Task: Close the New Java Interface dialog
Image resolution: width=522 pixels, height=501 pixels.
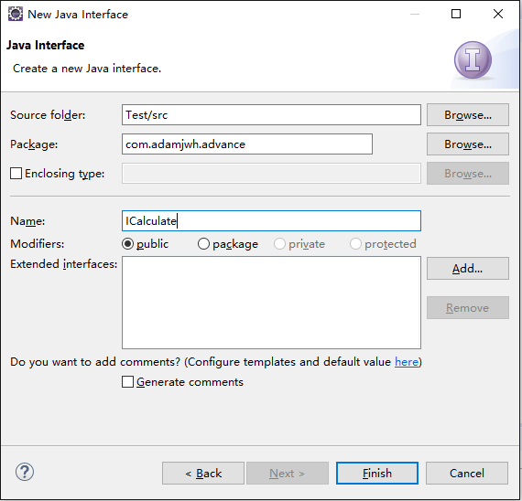Action: tap(498, 14)
